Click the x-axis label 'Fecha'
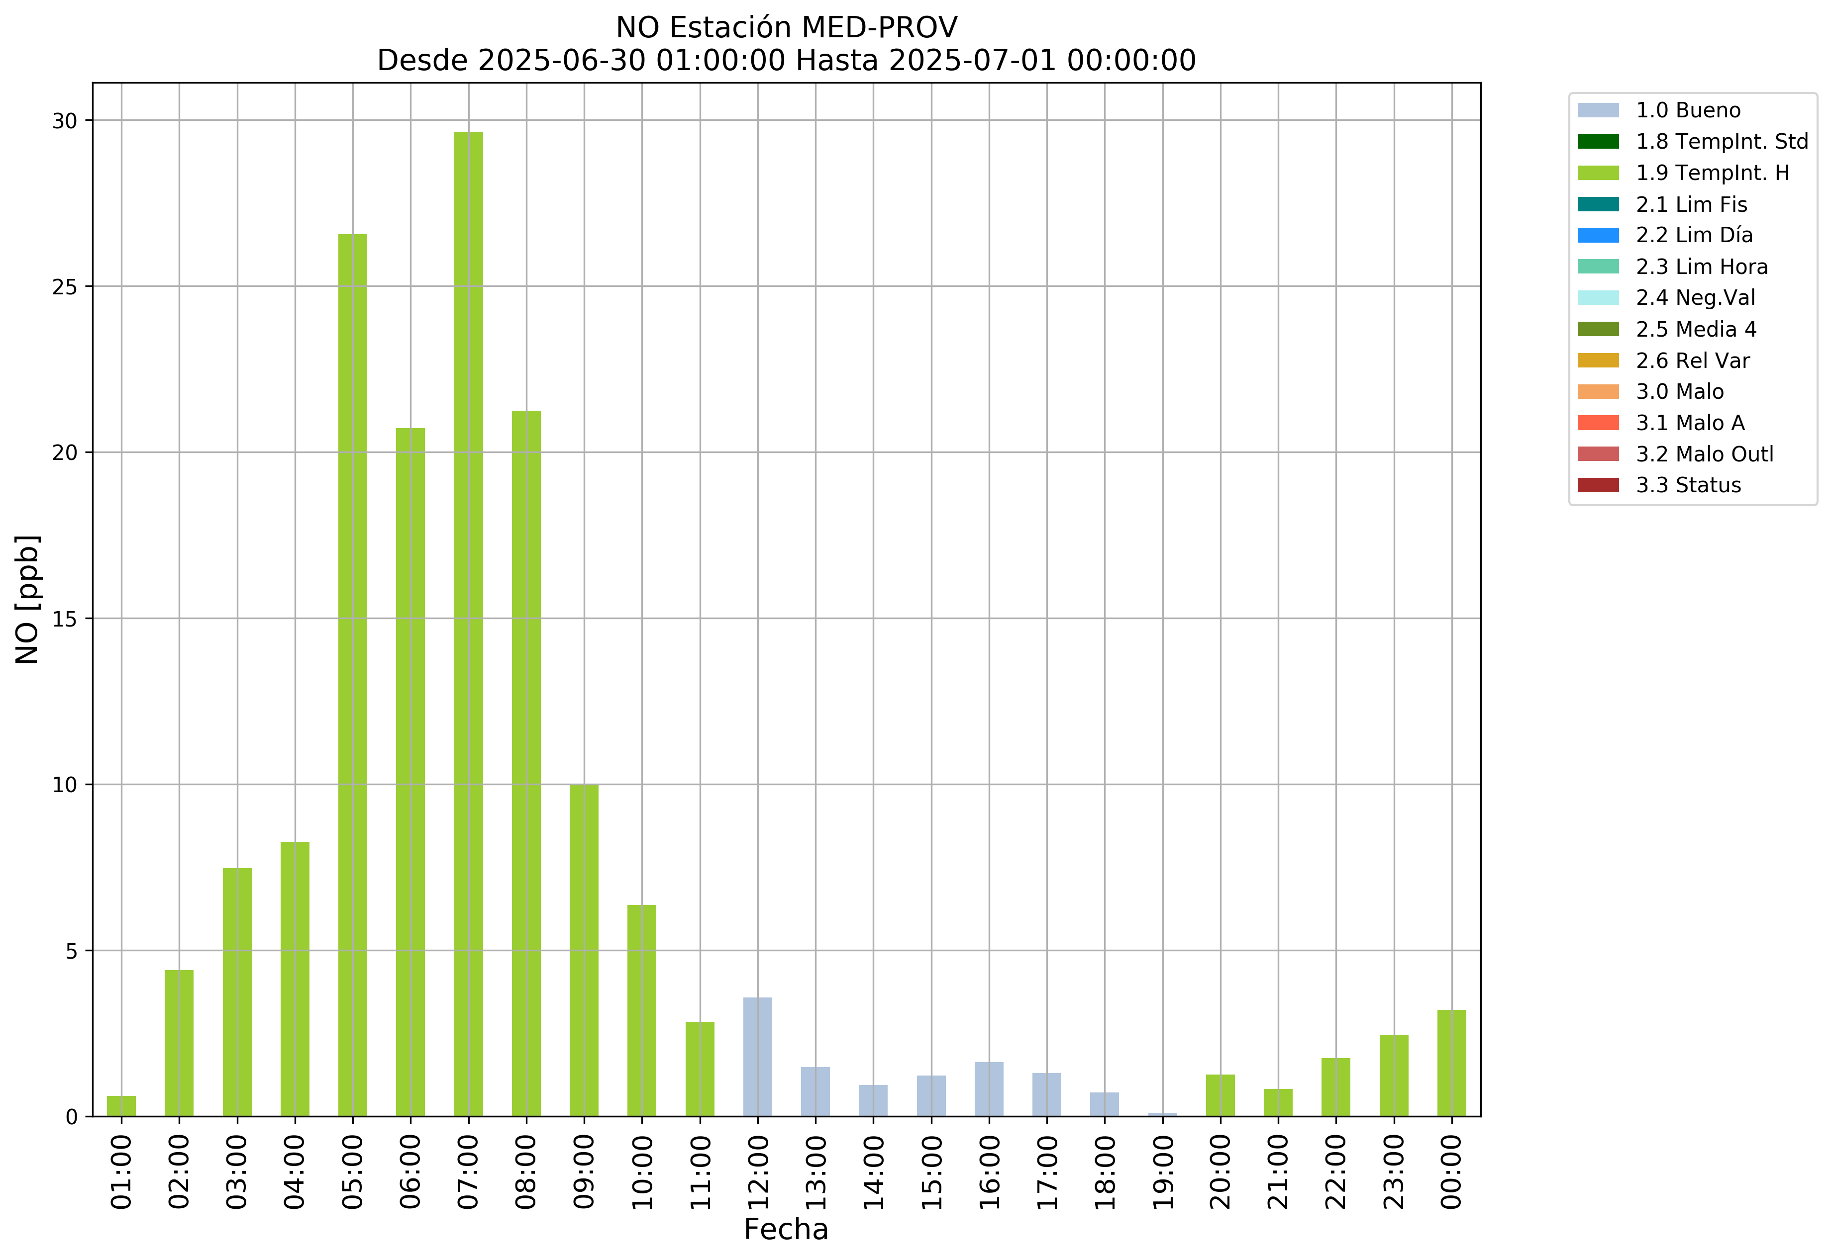The image size is (1832, 1260). pyautogui.click(x=786, y=1230)
